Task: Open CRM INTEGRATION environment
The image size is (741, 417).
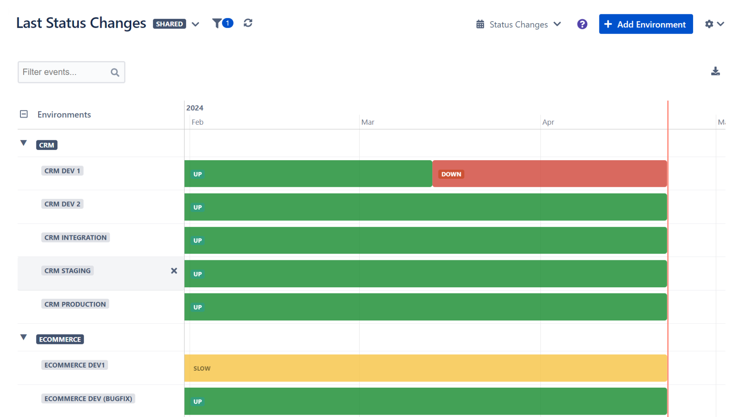Action: coord(75,237)
